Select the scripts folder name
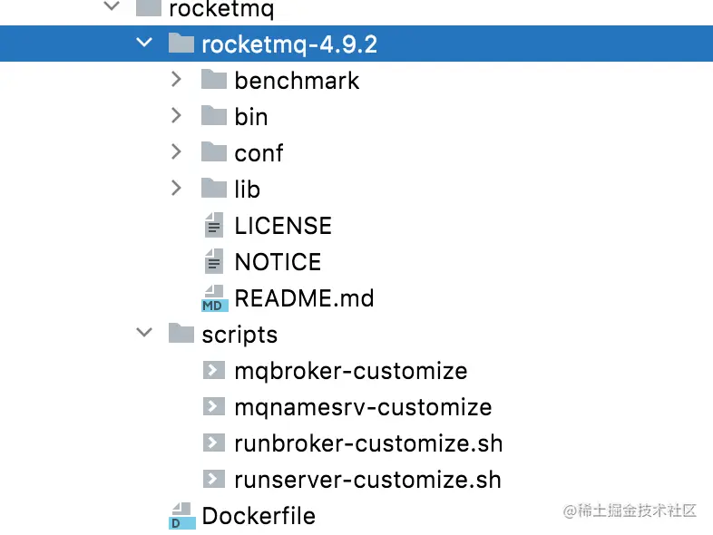The height and width of the screenshot is (535, 713). coord(239,336)
